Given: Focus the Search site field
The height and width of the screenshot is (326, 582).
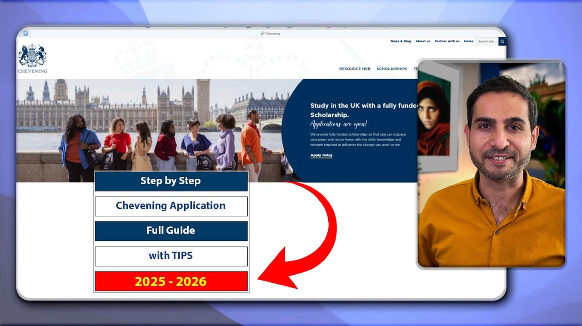Looking at the screenshot, I should [487, 42].
